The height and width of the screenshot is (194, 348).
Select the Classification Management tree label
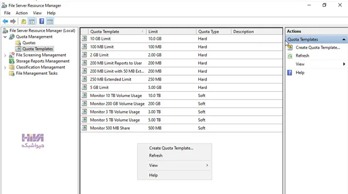pos(40,67)
